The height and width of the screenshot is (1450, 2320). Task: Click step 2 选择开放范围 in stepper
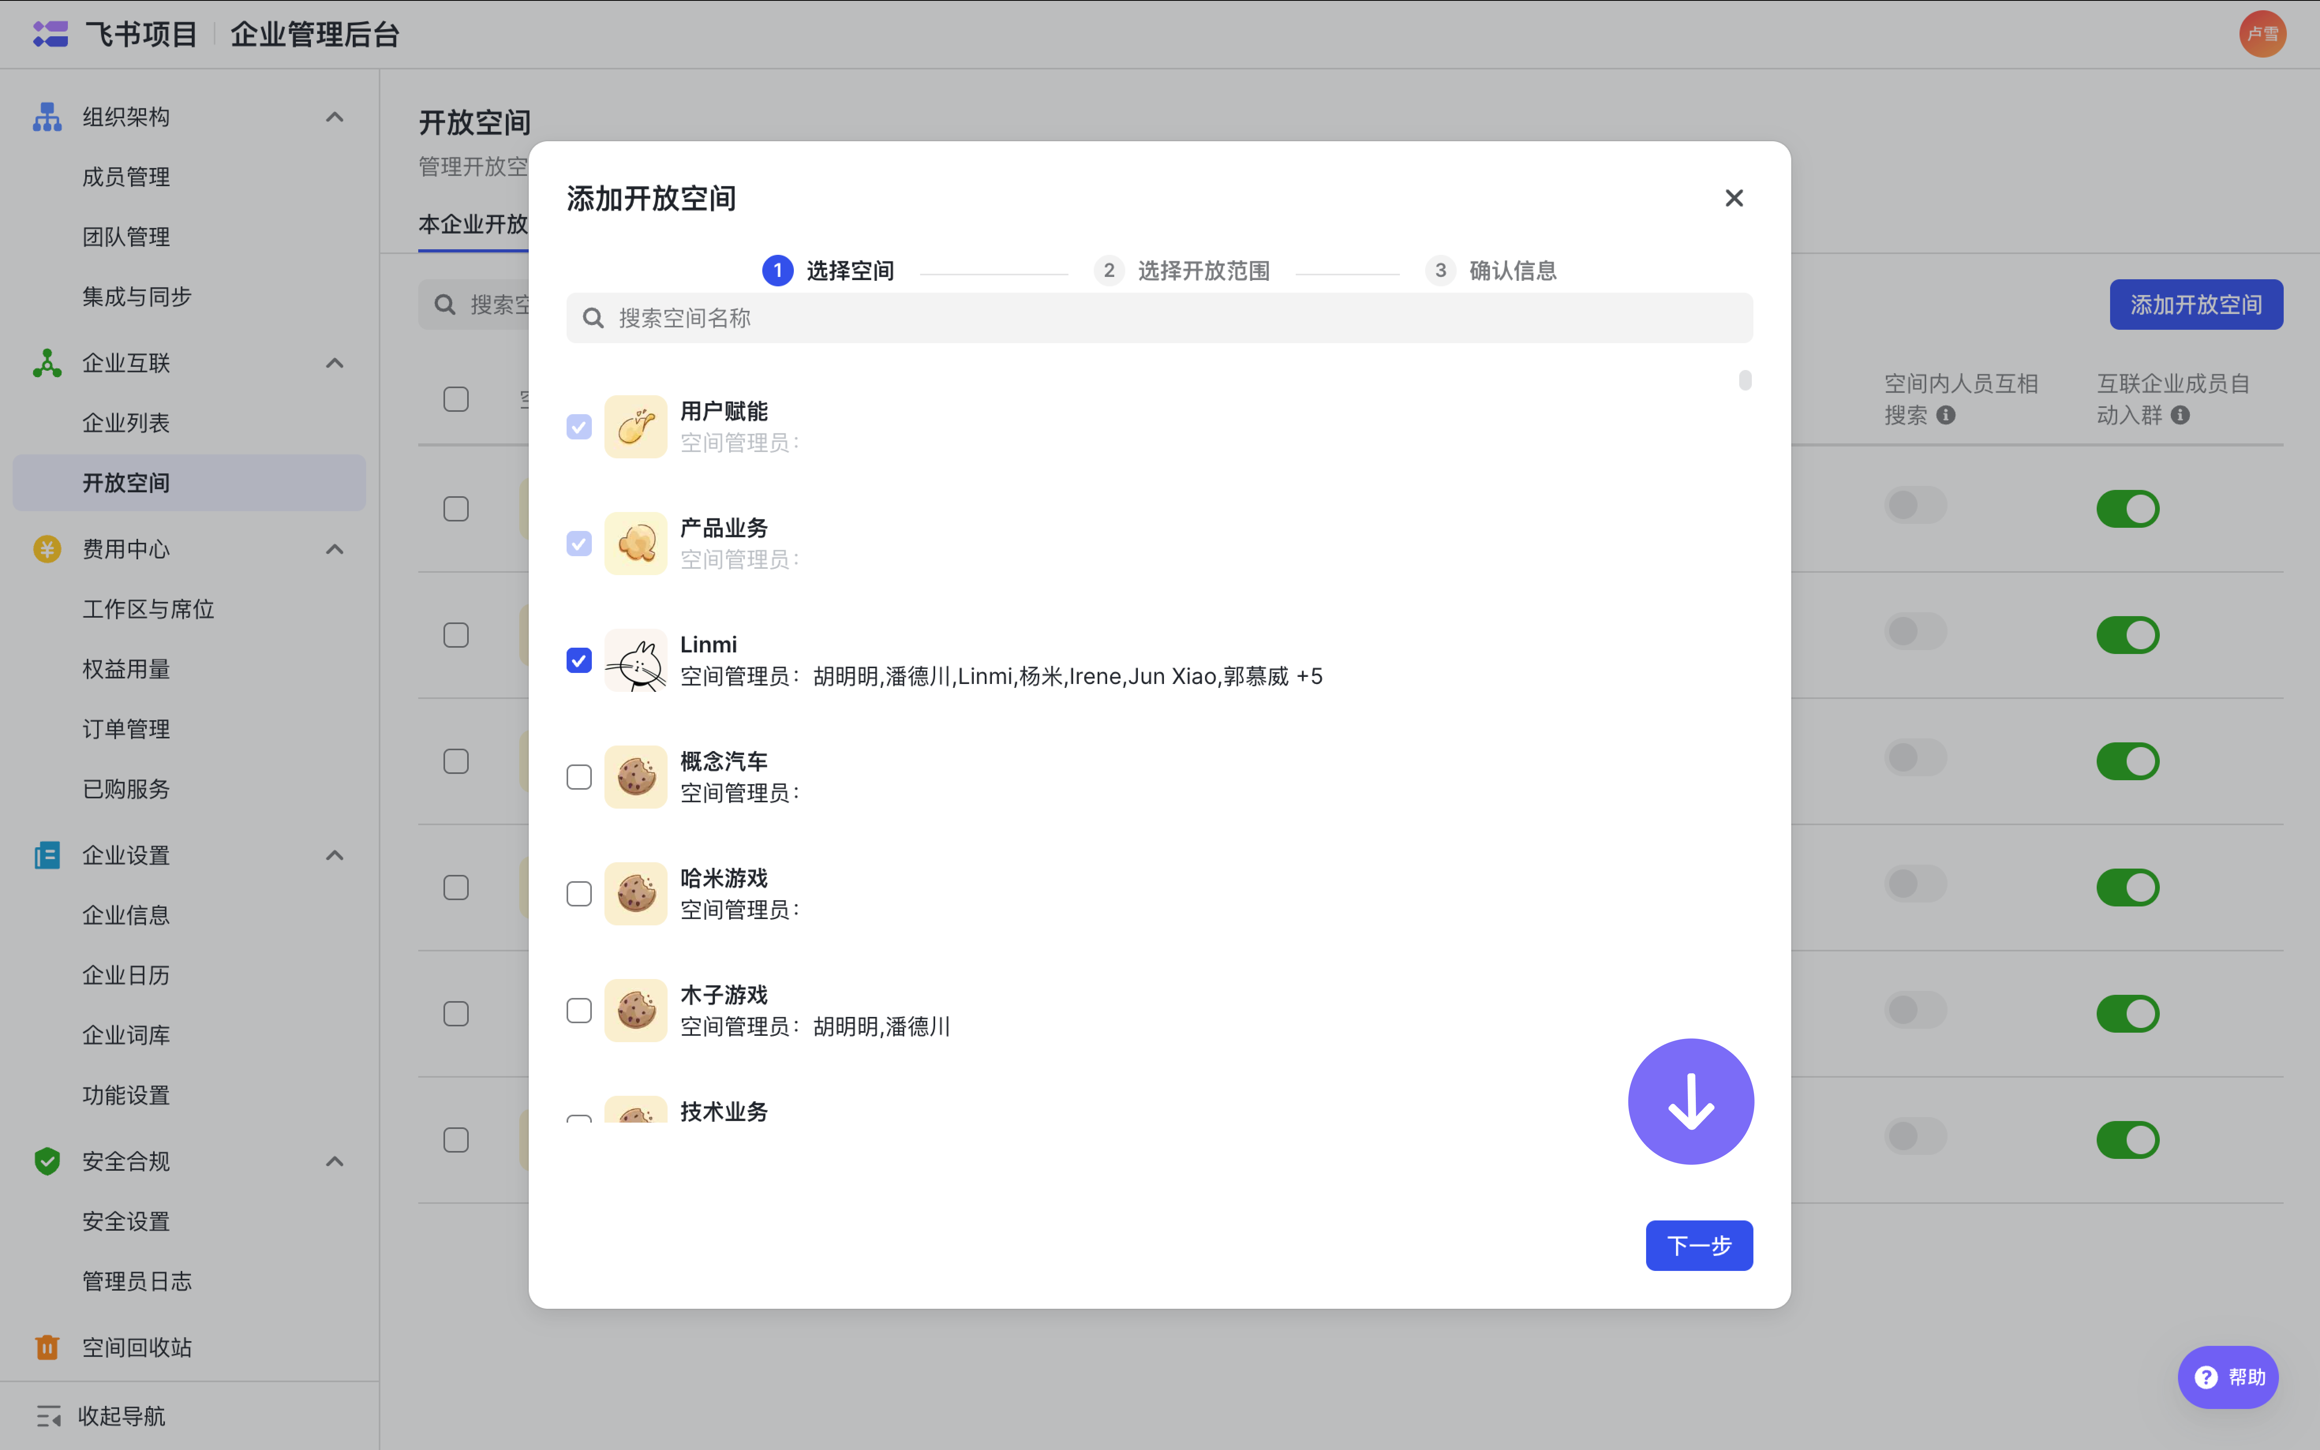click(x=1182, y=271)
